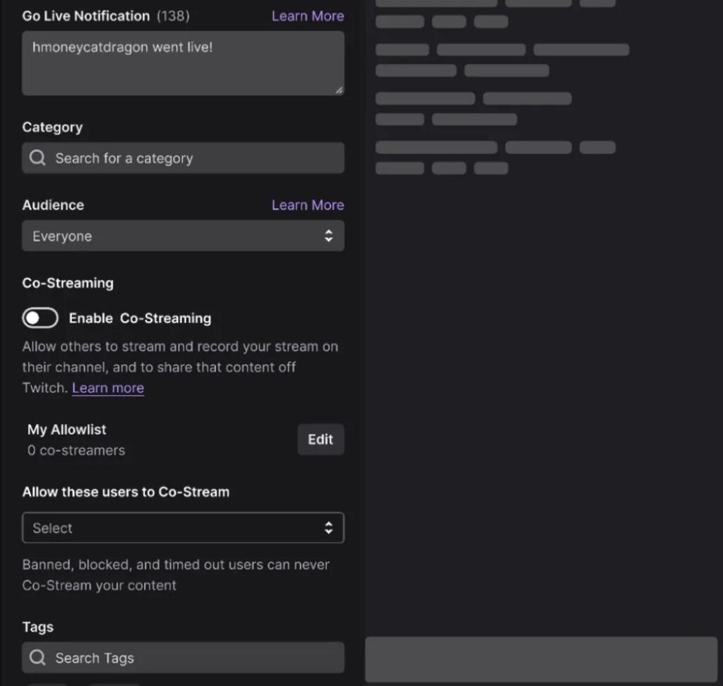The image size is (723, 686).
Task: Click the chevron icon on the Everyone dropdown
Action: [329, 236]
